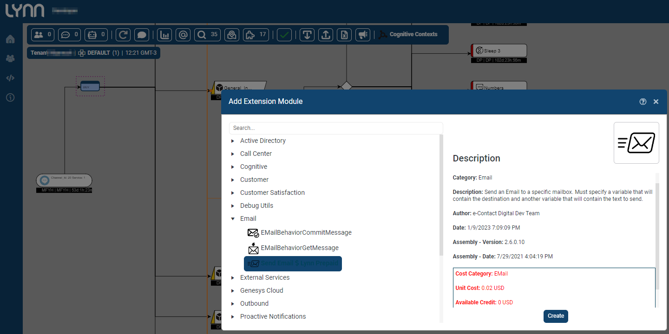Viewport: 669px width, 334px height.
Task: Click the email module preview thumbnail
Action: tap(636, 143)
